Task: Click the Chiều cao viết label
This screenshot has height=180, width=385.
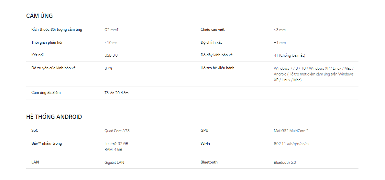Action: click(x=212, y=29)
